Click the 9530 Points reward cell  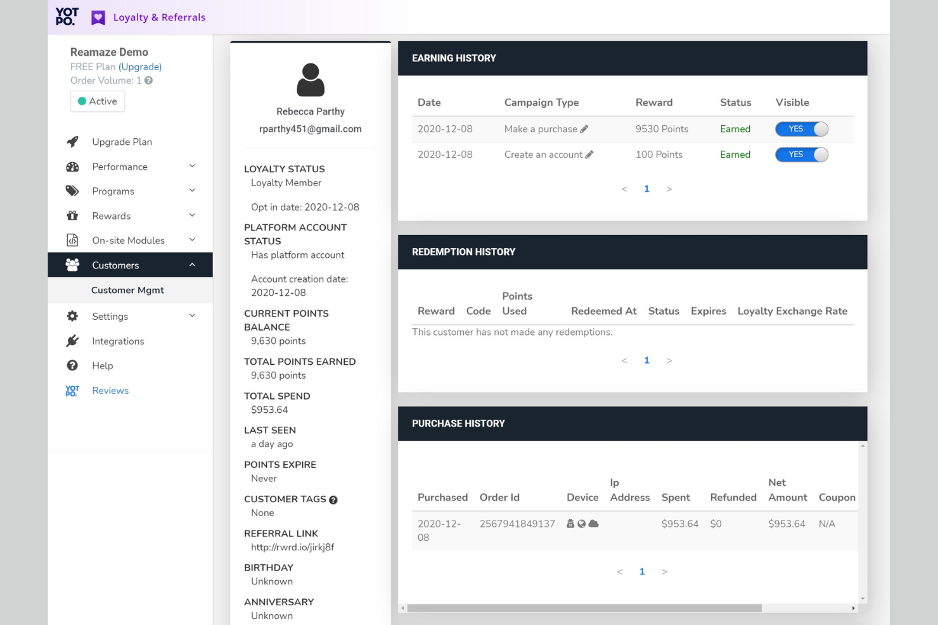[662, 129]
